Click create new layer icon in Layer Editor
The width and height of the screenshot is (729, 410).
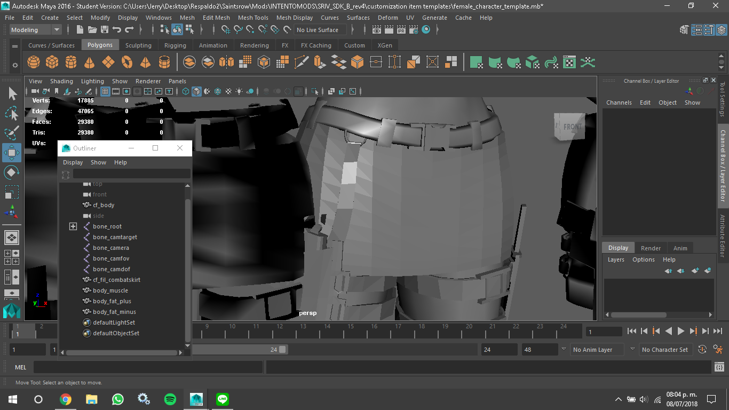tap(695, 271)
